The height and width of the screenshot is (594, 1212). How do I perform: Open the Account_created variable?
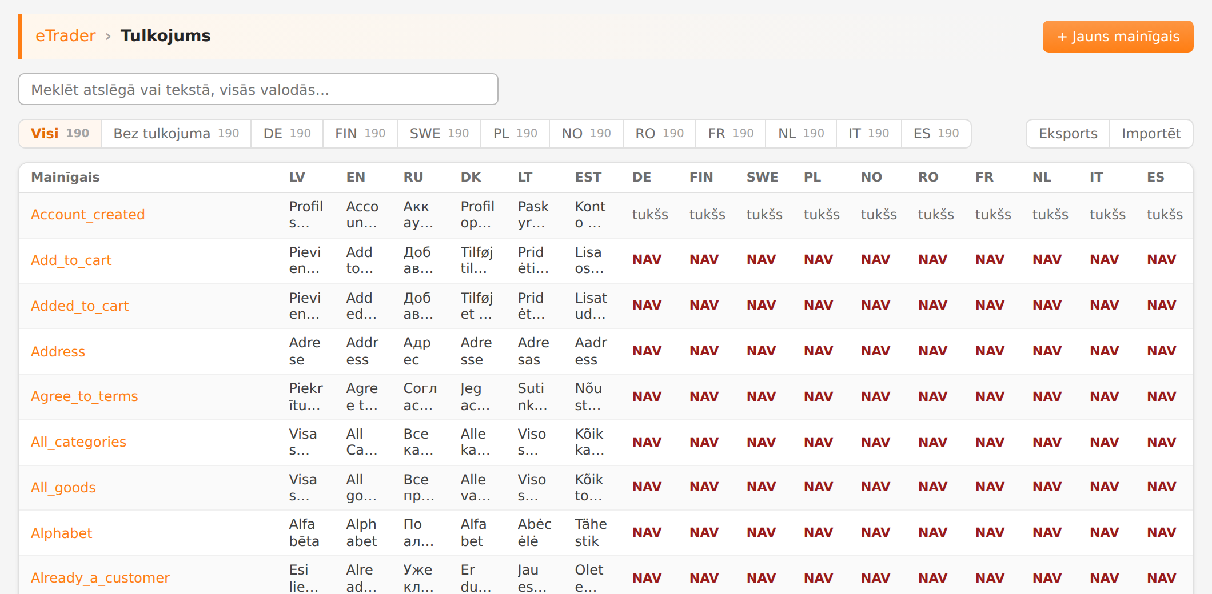click(x=88, y=215)
